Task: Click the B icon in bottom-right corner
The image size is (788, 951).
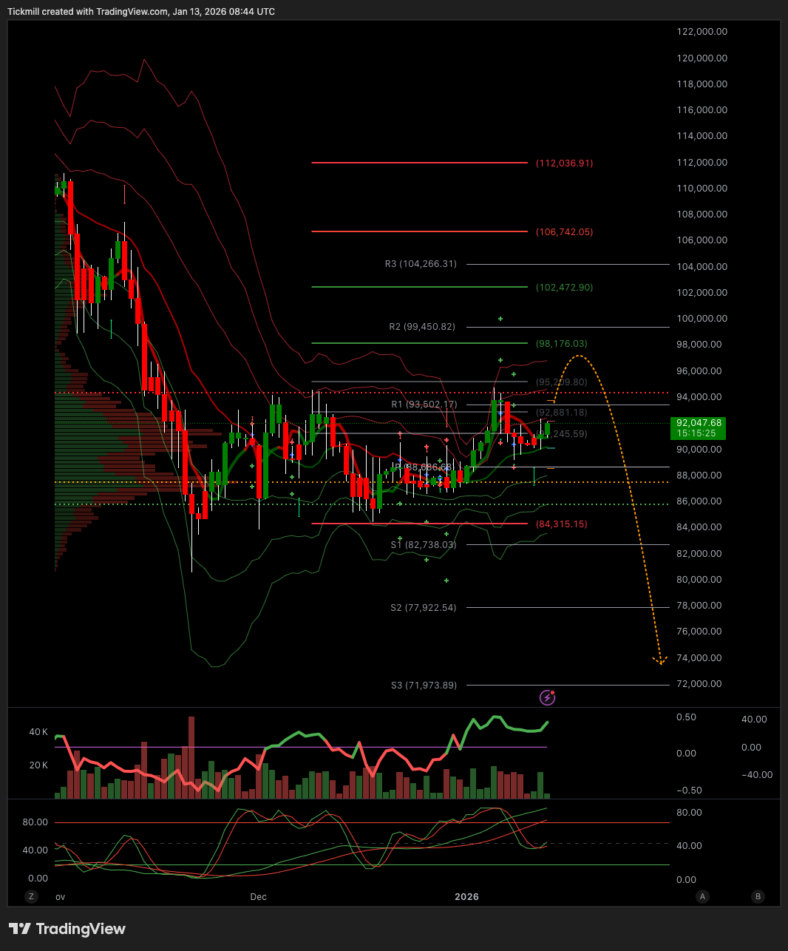Action: pos(758,896)
